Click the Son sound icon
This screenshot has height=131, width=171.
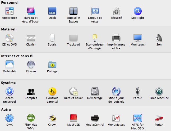pyautogui.click(x=159, y=38)
